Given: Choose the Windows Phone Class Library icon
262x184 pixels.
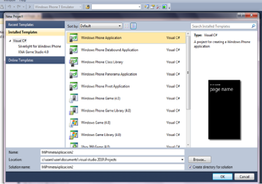Looking at the screenshot, I should pyautogui.click(x=73, y=62).
